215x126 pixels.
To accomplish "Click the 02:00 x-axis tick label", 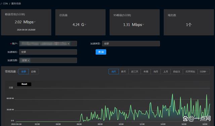I will pyautogui.click(x=37, y=124).
